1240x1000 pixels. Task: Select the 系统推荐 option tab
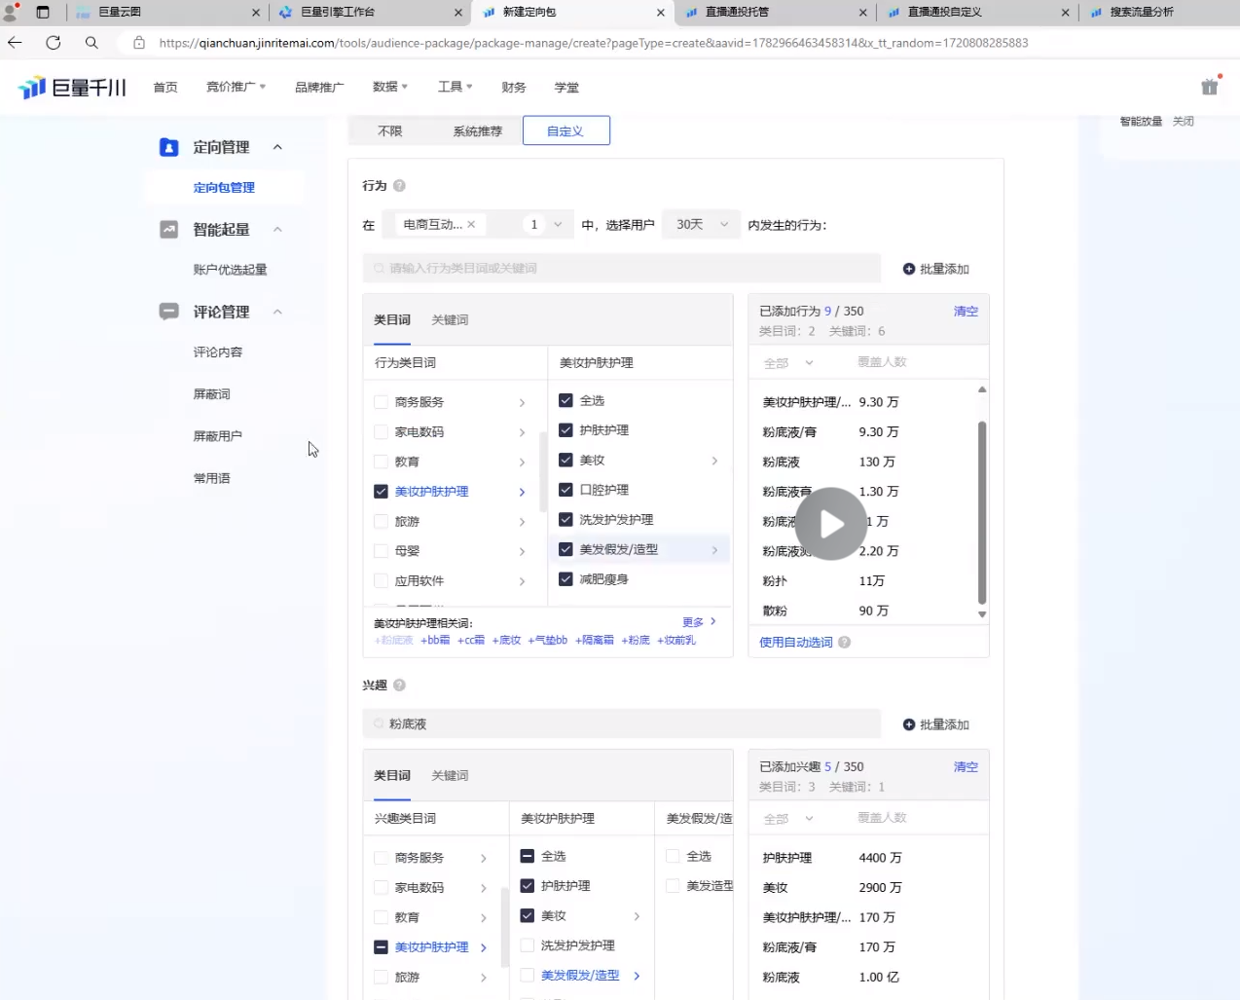pos(477,131)
